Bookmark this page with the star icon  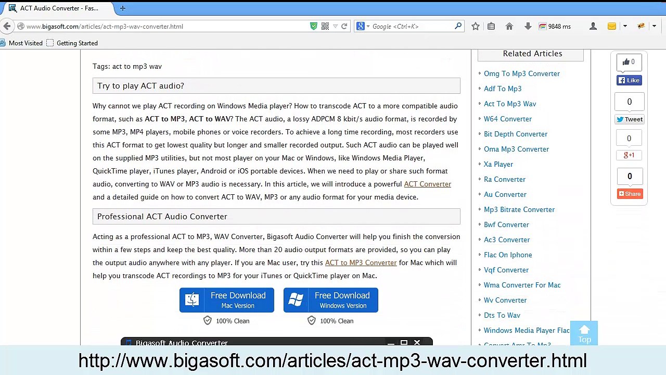tap(475, 26)
